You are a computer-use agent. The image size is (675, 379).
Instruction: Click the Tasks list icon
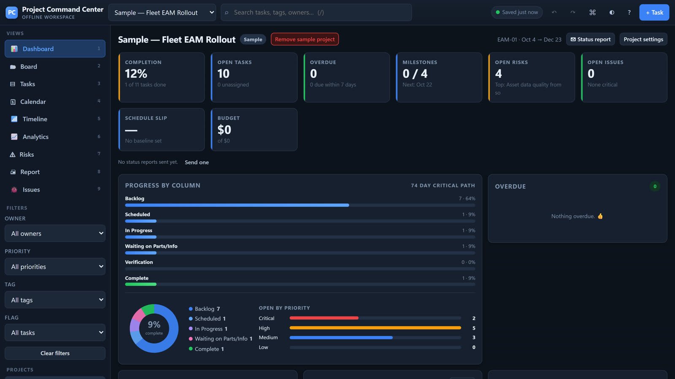click(13, 84)
